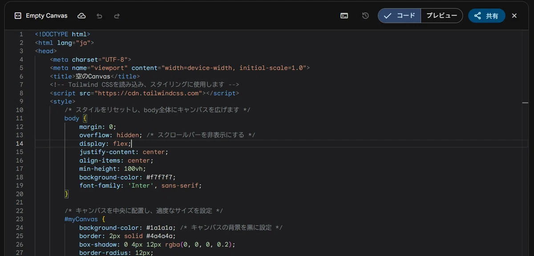534x256 pixels.
Task: Click the cloud save status icon
Action: pos(81,16)
